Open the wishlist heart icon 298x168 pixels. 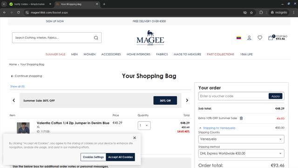click(x=260, y=38)
